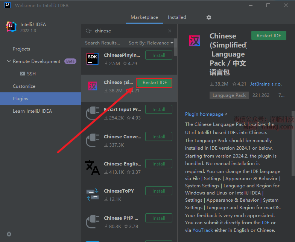
Task: Click Restart IDE in plugin list
Action: (154, 83)
